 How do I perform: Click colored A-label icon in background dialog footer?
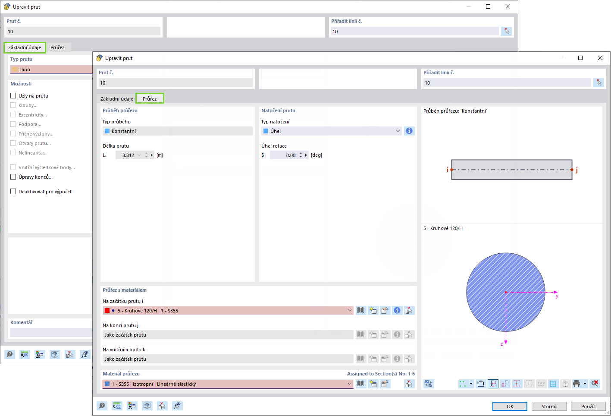[x=40, y=354]
